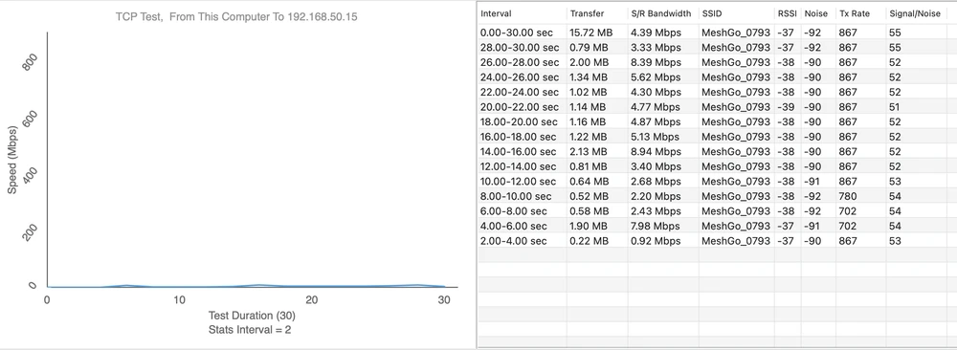
Task: Select the 4.00-6.00 sec interval row
Action: pos(717,226)
